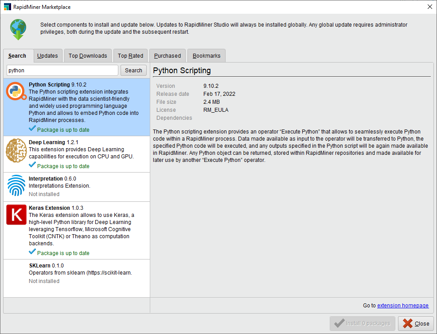Click 'Package is up to date' under Python Scripting

(63, 130)
